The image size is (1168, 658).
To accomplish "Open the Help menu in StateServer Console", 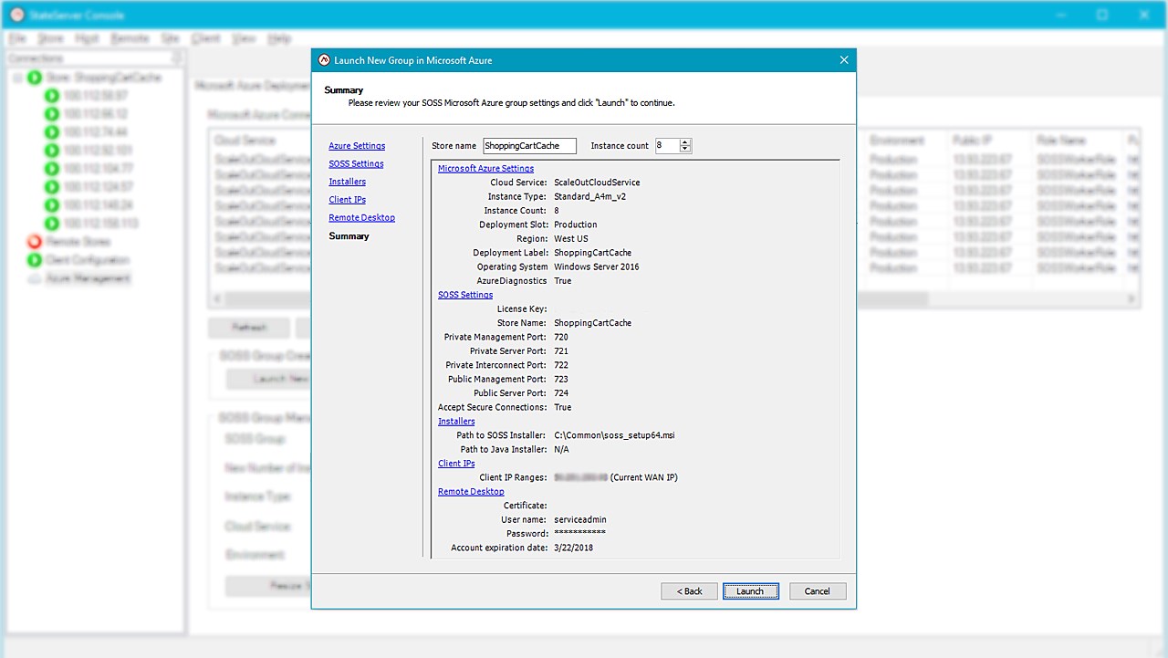I will (x=279, y=38).
